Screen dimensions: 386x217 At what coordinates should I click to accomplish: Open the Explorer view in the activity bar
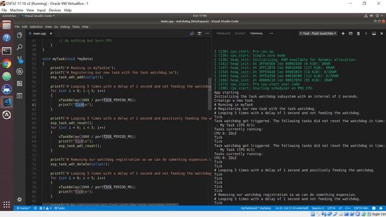coord(19,35)
